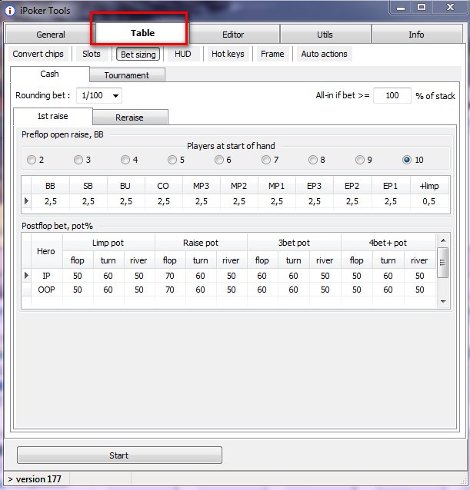Viewport: 470px width, 490px height.
Task: Open the Slots section
Action: 92,54
